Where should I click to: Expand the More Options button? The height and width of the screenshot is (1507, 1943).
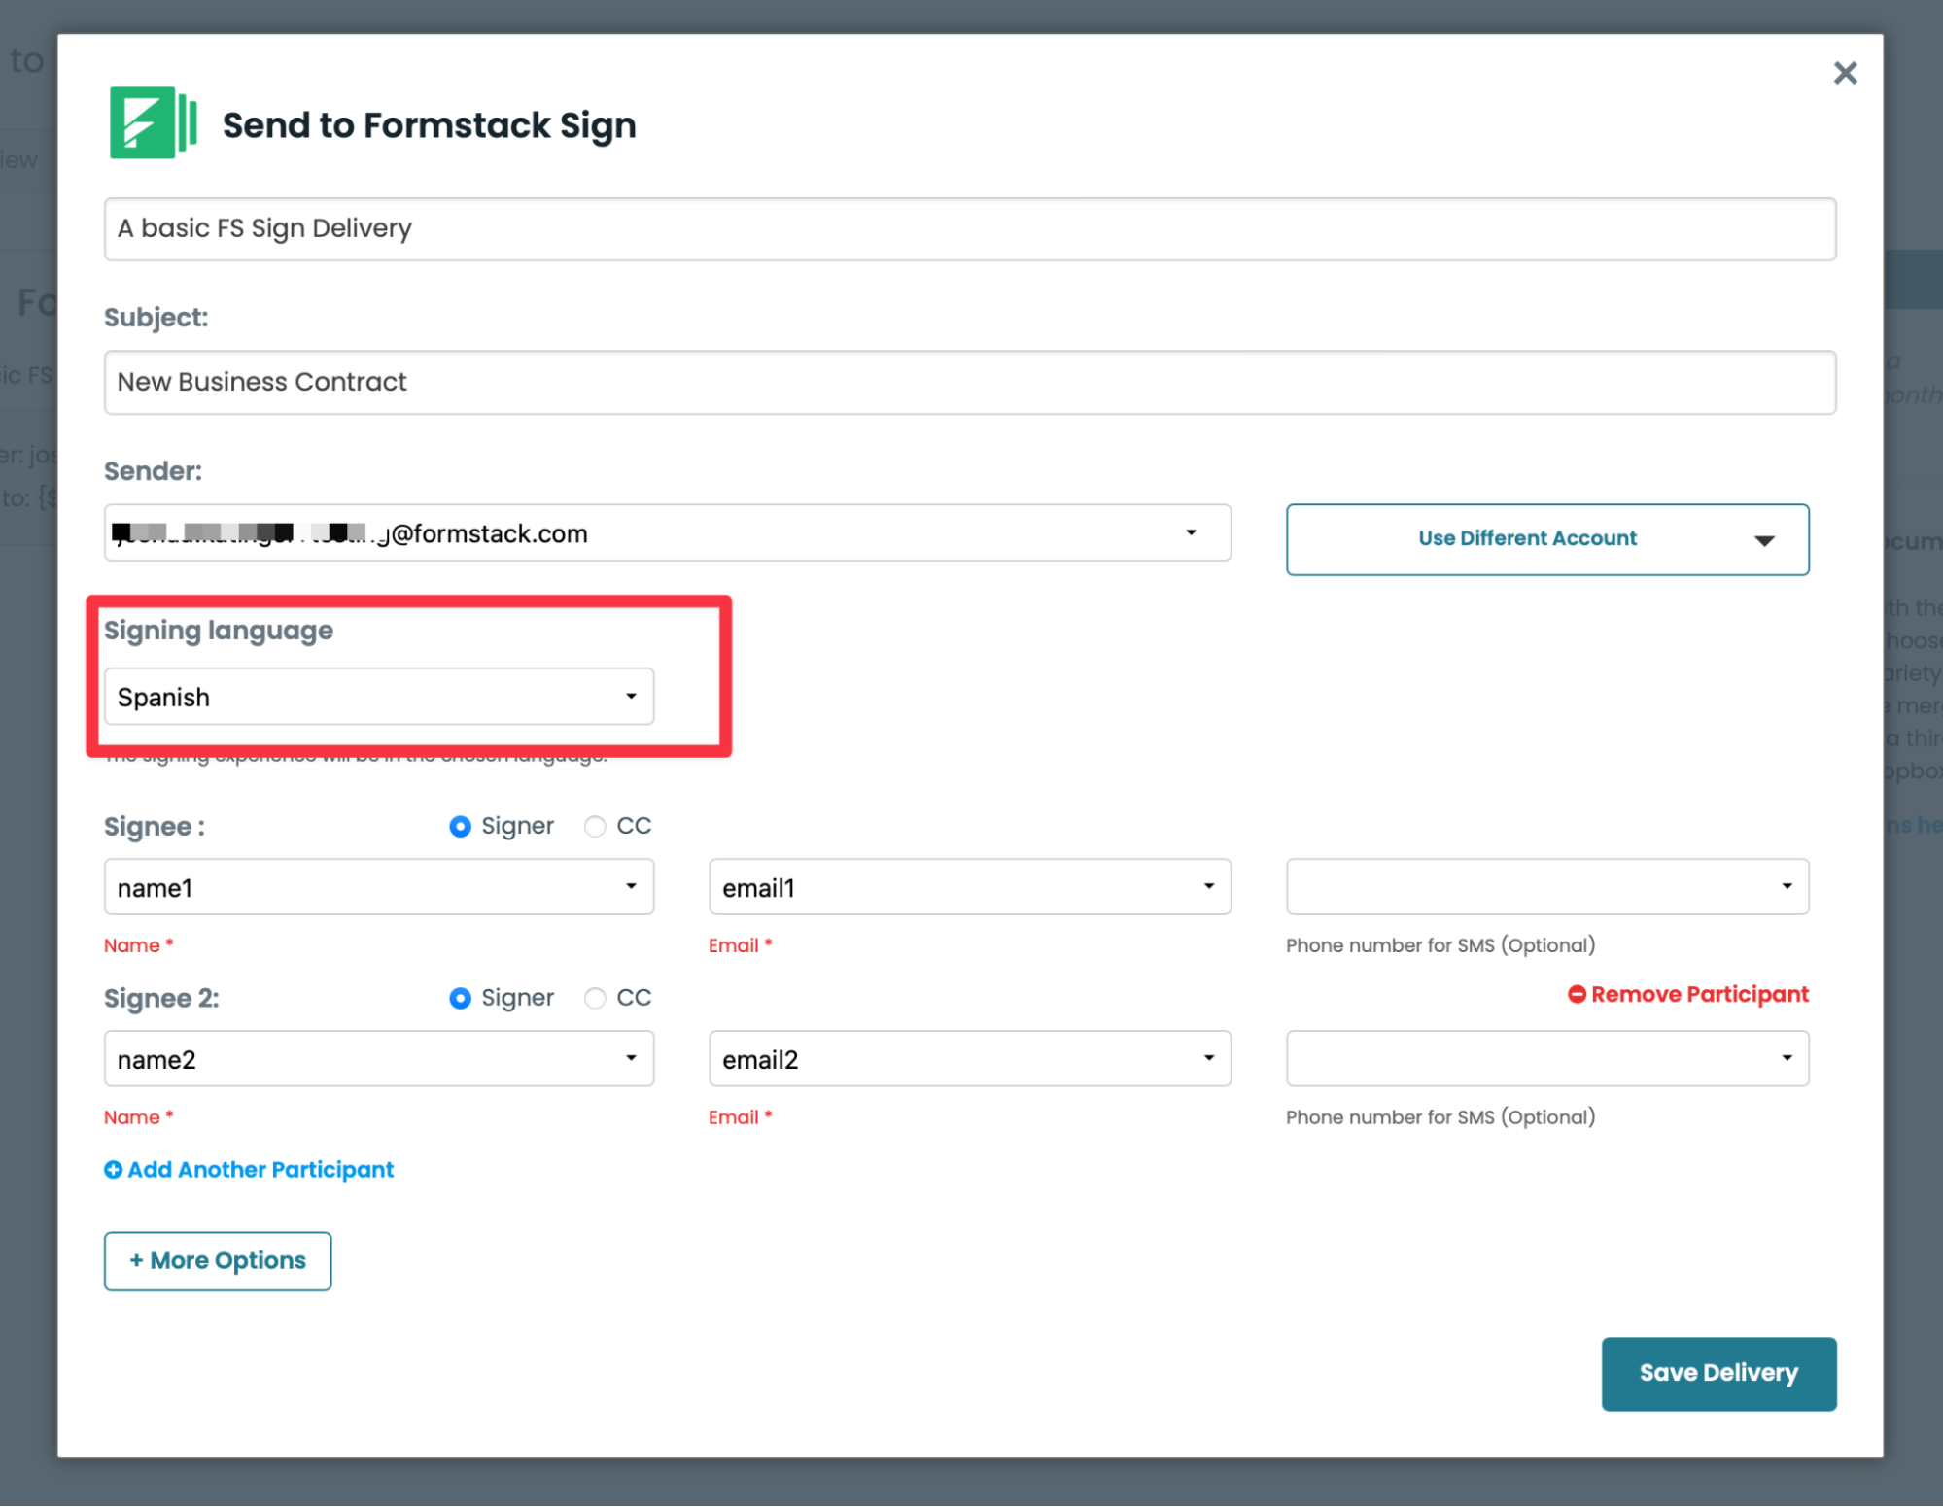pyautogui.click(x=218, y=1260)
